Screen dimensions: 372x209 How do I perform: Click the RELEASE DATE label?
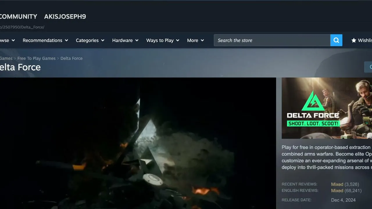(x=296, y=200)
